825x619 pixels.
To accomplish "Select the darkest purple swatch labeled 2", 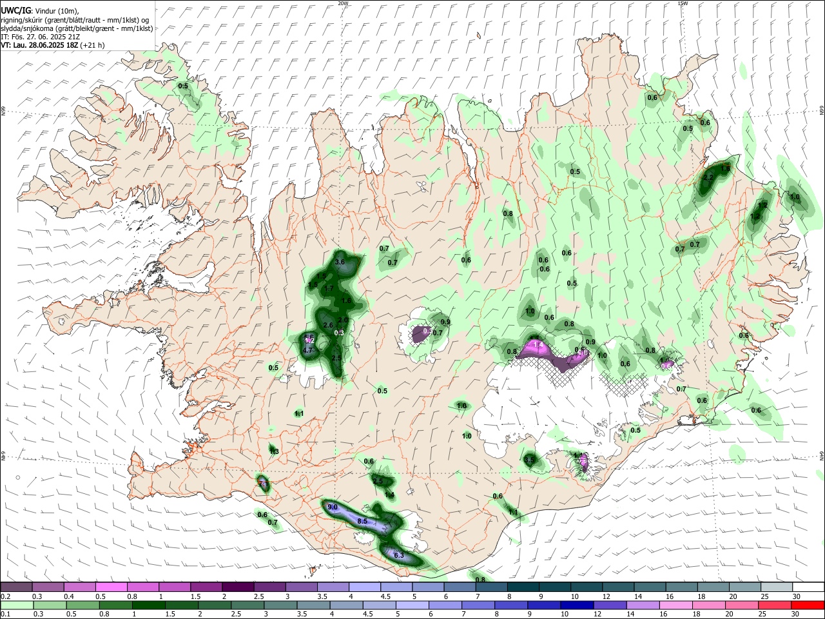I will tap(237, 587).
